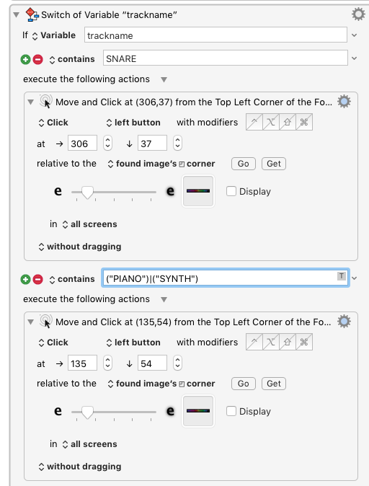Image resolution: width=369 pixels, height=486 pixels.
Task: Remove the PIANO/SYNTH case with the red minus
Action: tap(37, 279)
